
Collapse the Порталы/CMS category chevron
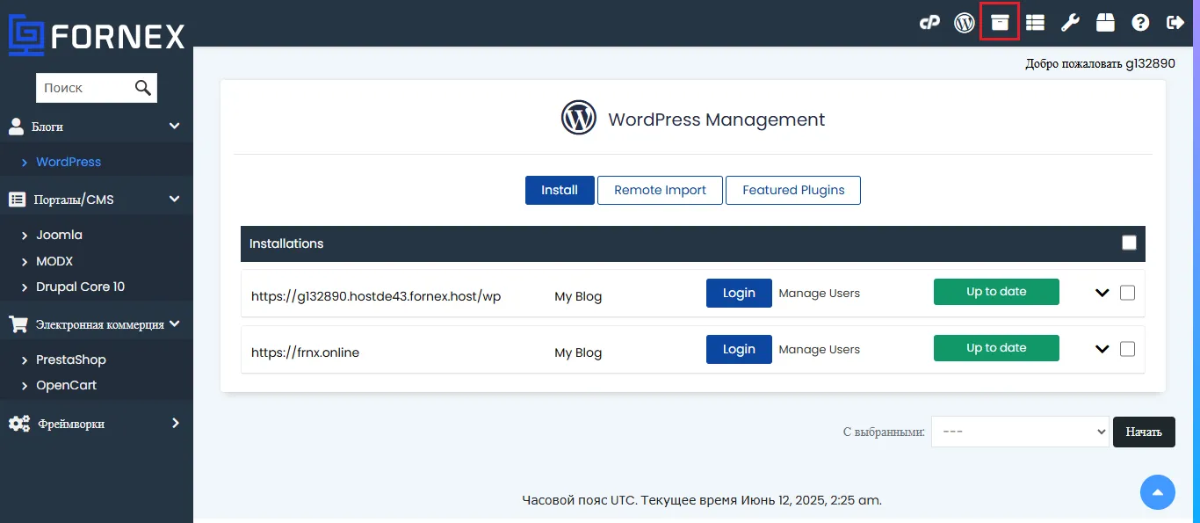(175, 200)
